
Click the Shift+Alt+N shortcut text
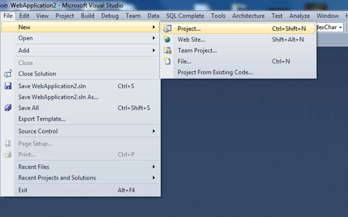pos(288,40)
